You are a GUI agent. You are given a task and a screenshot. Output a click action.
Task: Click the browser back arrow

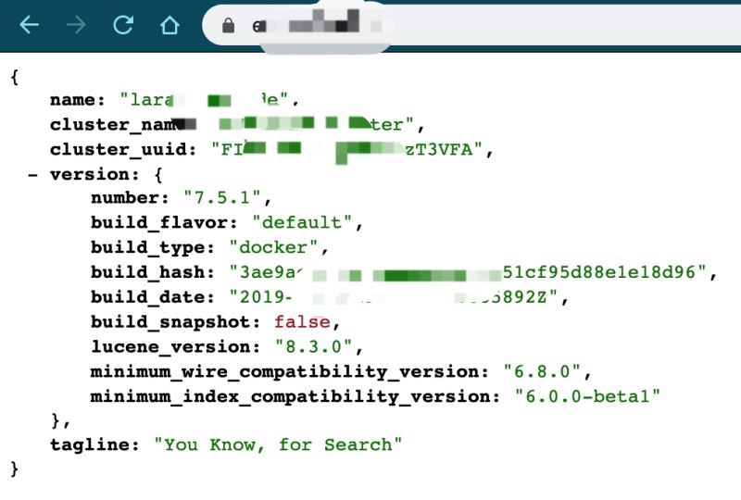click(x=29, y=26)
